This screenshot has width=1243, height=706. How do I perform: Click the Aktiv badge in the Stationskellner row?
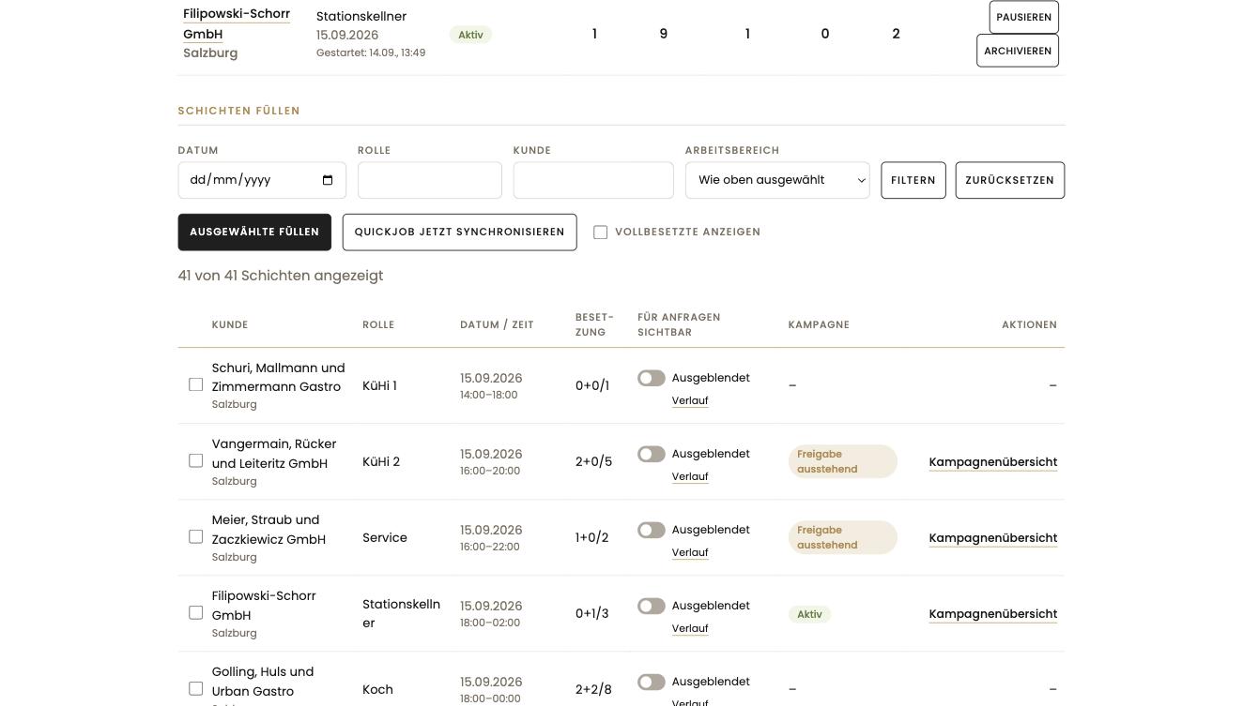809,614
